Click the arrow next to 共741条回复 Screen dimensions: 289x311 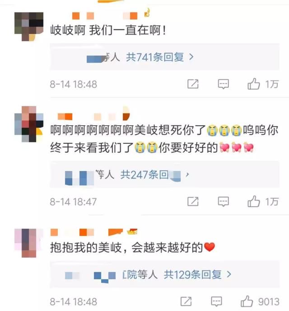pos(191,57)
